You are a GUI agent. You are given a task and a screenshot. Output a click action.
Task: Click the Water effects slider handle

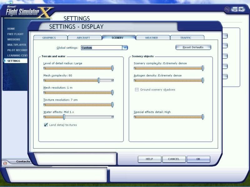click(x=64, y=117)
